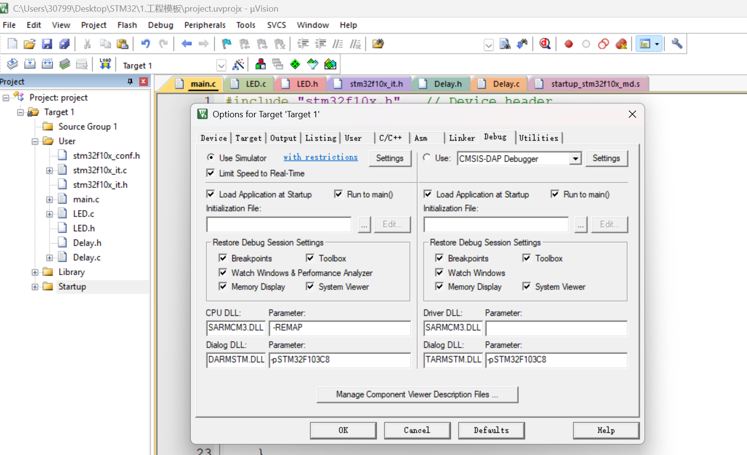Toggle Limit Speed to Real-Time checkbox
The width and height of the screenshot is (747, 455).
[211, 173]
